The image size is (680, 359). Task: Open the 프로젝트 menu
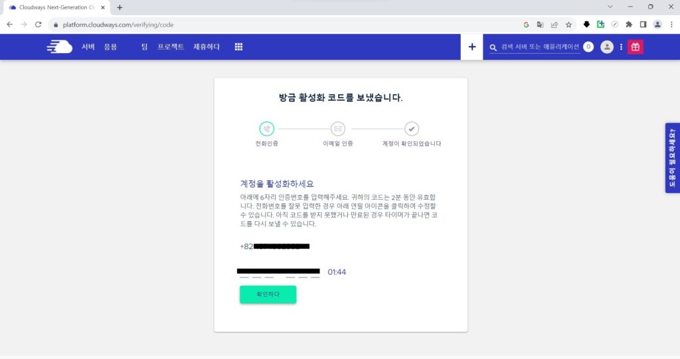(171, 47)
